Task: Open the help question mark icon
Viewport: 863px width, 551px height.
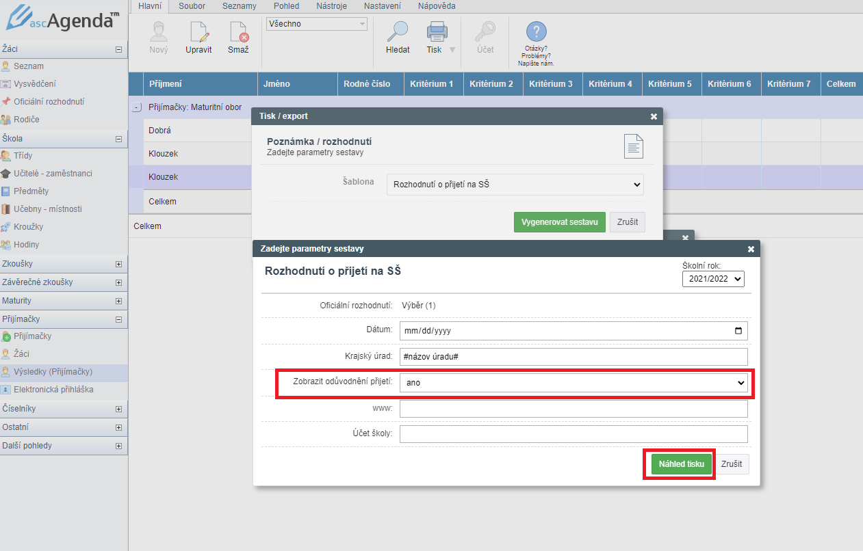Action: [x=536, y=32]
